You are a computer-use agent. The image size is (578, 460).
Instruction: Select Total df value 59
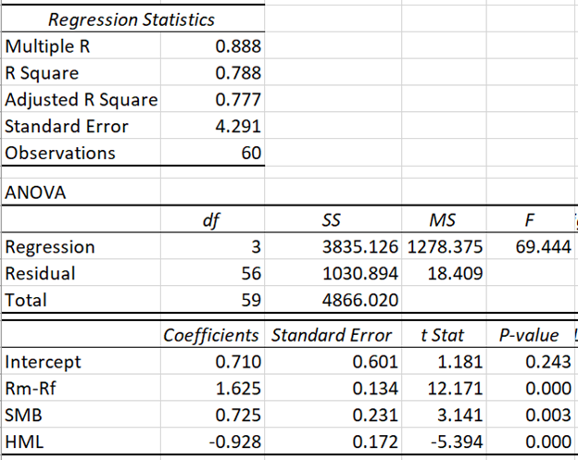251,300
